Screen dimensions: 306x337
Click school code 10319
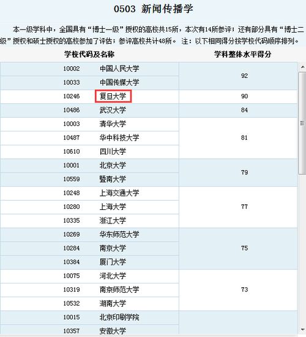(x=72, y=290)
